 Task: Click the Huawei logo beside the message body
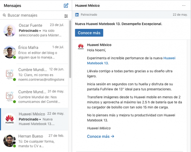pyautogui.click(x=81, y=46)
